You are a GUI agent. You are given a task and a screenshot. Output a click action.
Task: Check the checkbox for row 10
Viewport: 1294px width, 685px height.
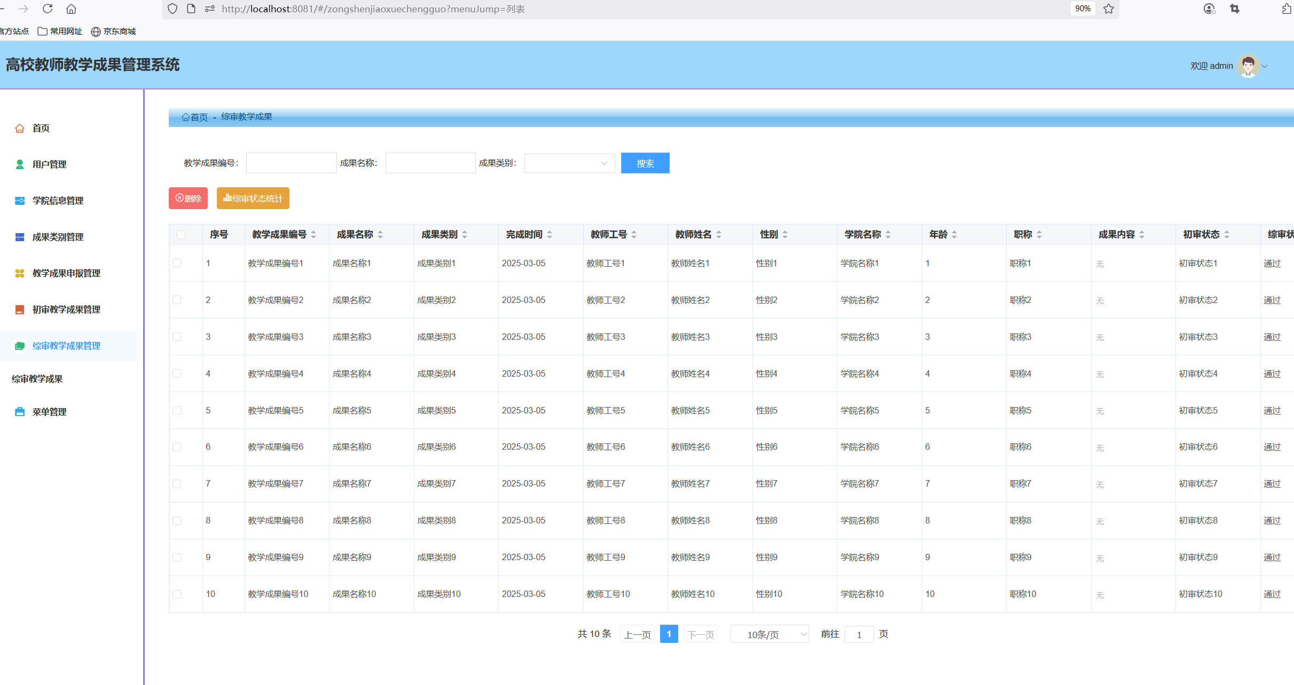coord(177,594)
